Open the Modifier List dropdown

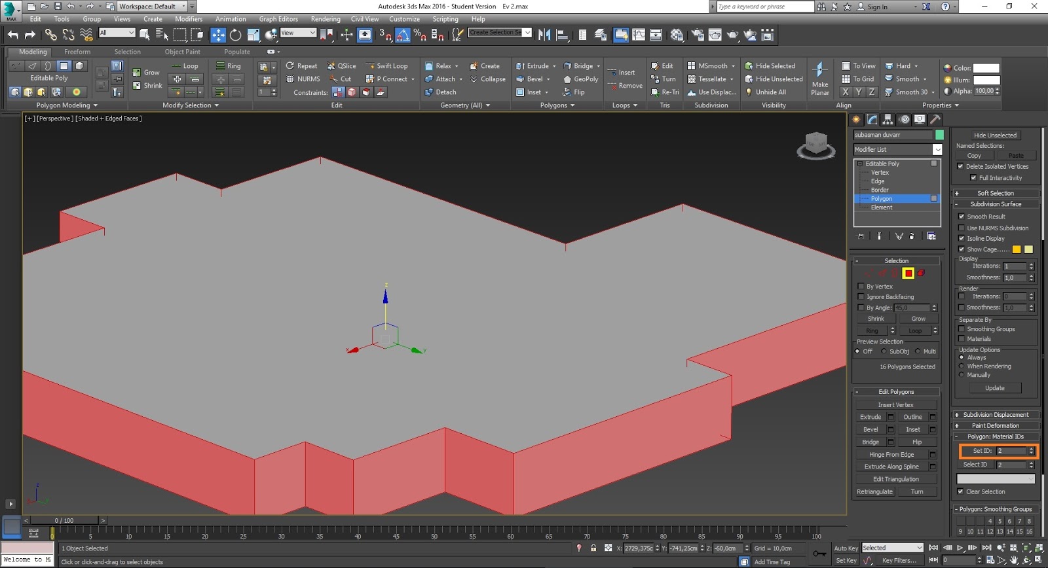tap(937, 150)
